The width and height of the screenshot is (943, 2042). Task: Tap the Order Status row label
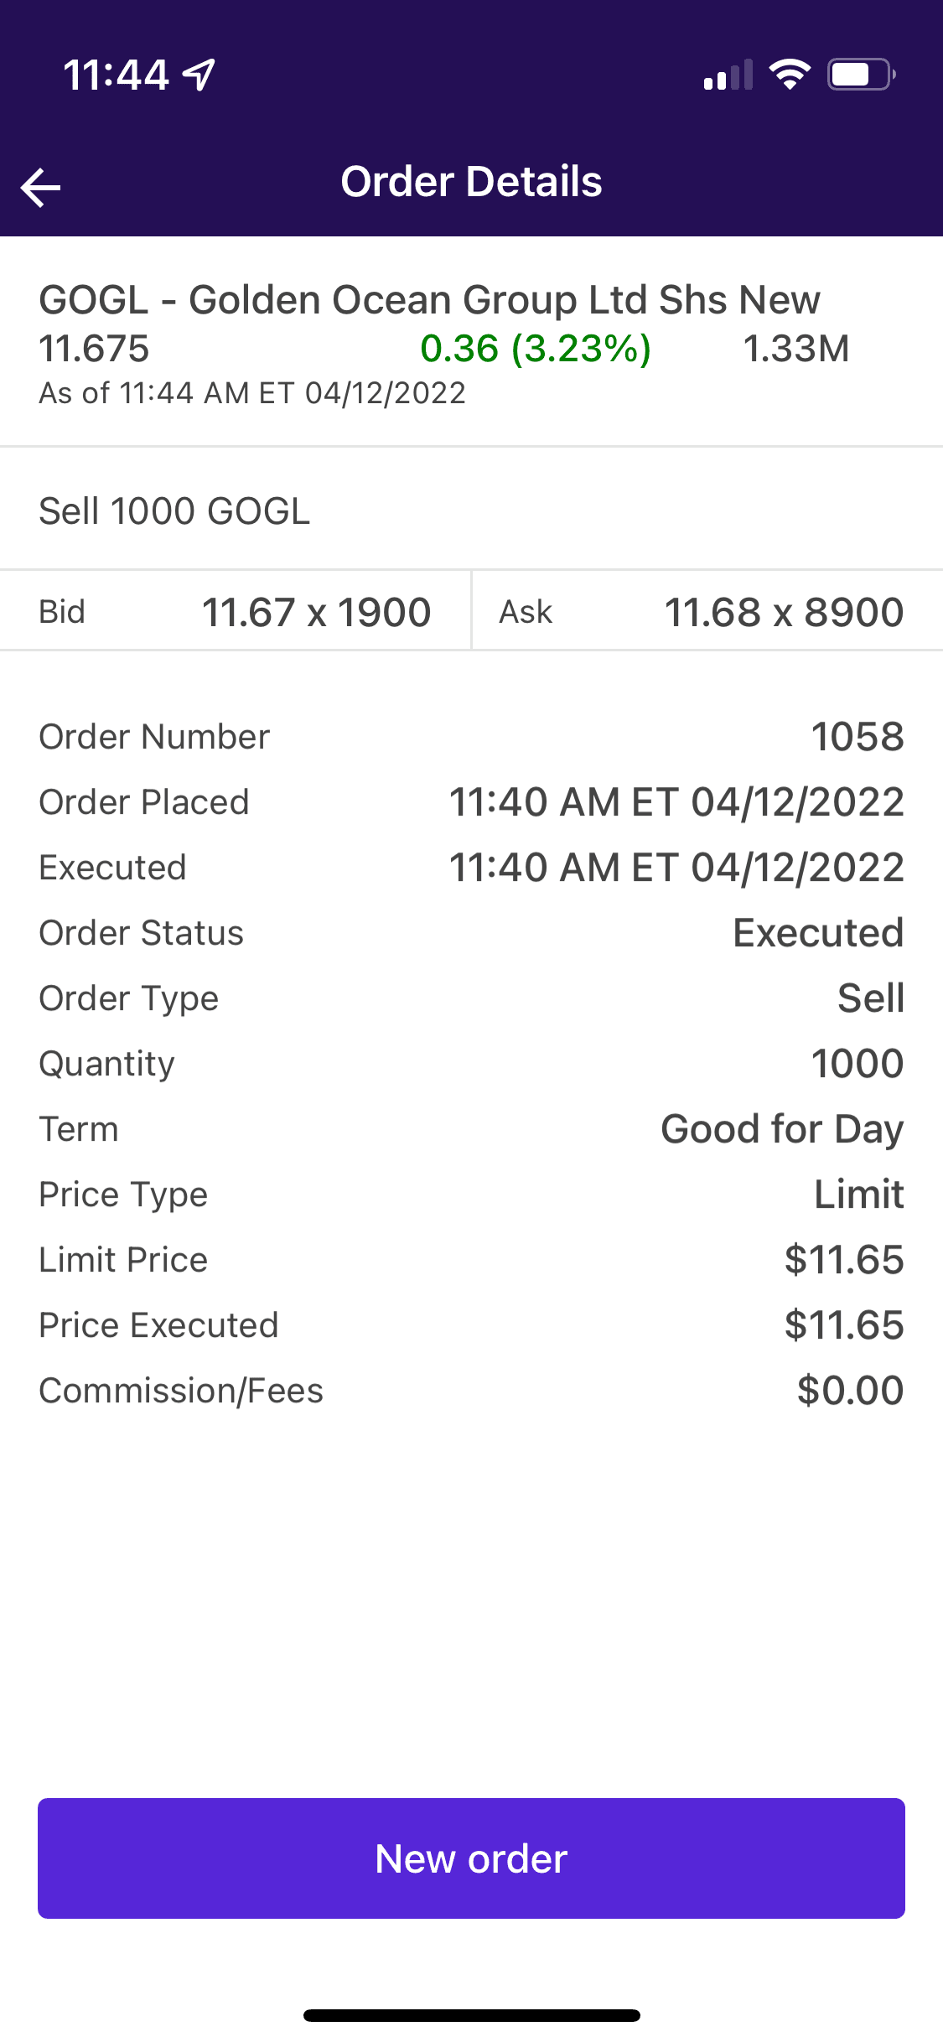coord(142,933)
